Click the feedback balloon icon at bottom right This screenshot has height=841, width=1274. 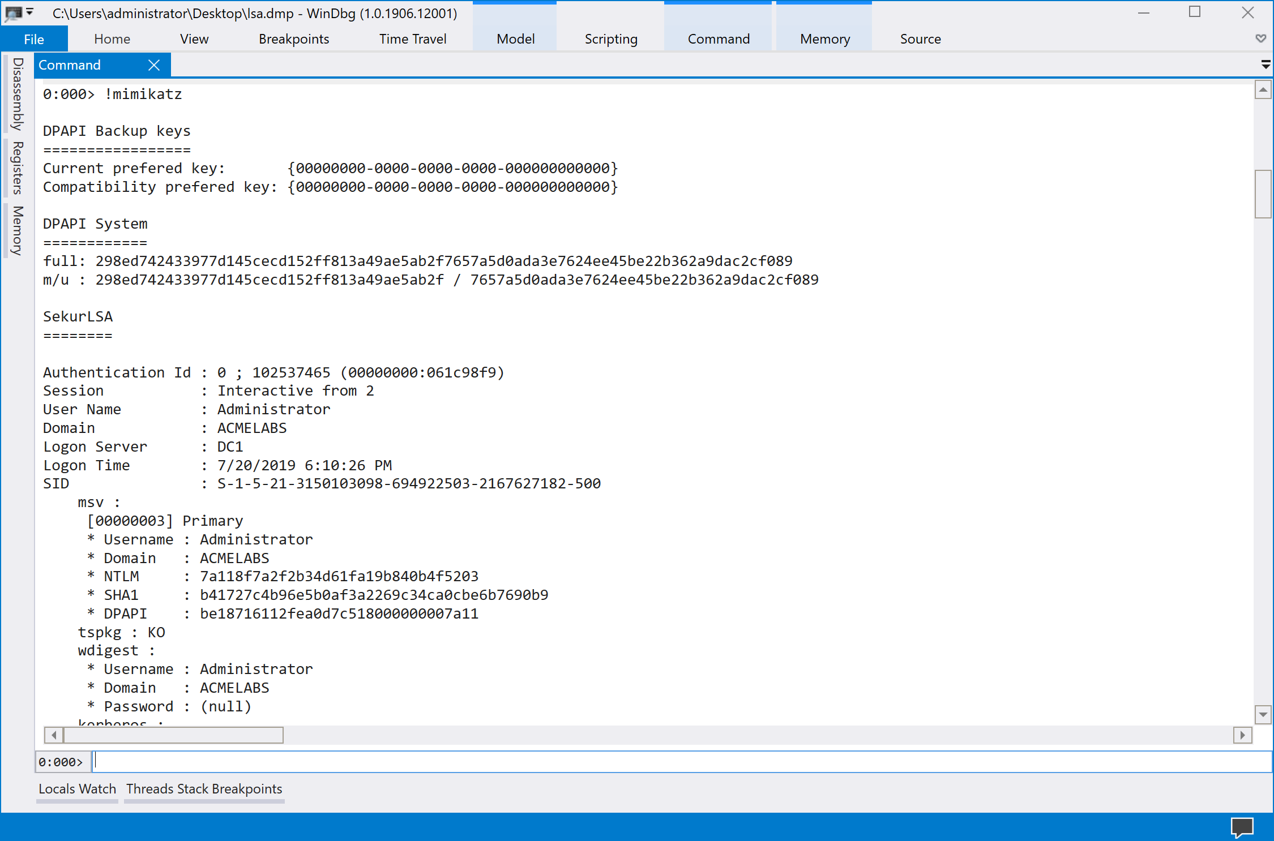click(1241, 828)
